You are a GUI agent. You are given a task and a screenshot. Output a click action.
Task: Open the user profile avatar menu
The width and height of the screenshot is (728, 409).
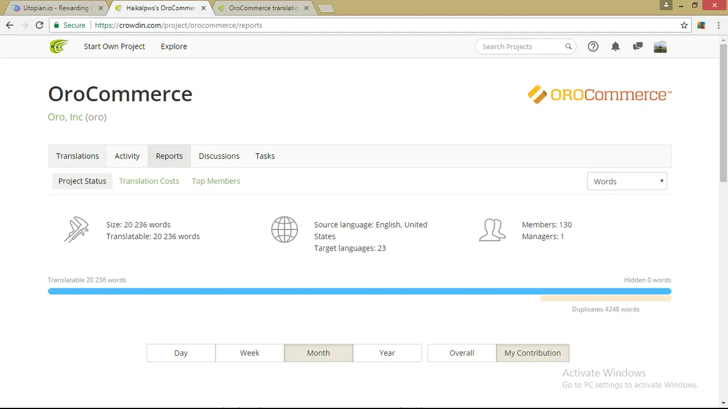[x=660, y=47]
